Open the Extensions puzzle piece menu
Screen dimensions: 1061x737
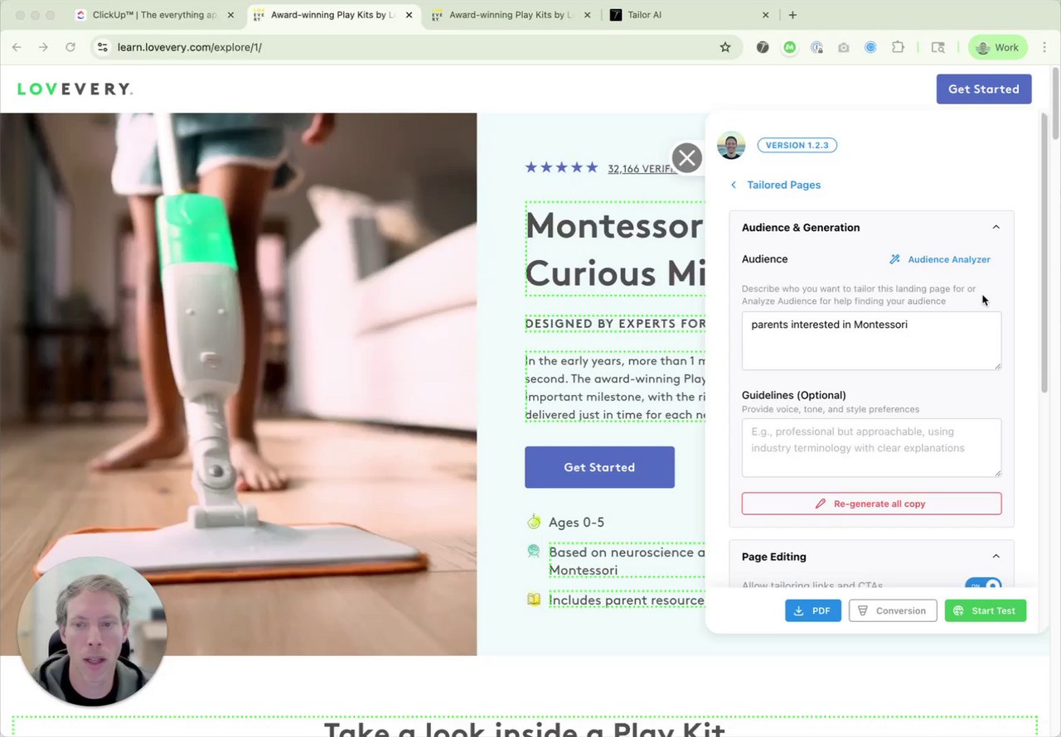(898, 47)
